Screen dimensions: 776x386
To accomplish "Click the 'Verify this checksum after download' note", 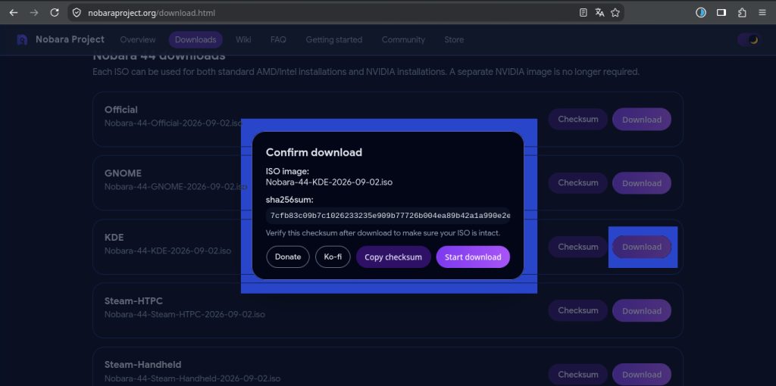I will pyautogui.click(x=383, y=233).
